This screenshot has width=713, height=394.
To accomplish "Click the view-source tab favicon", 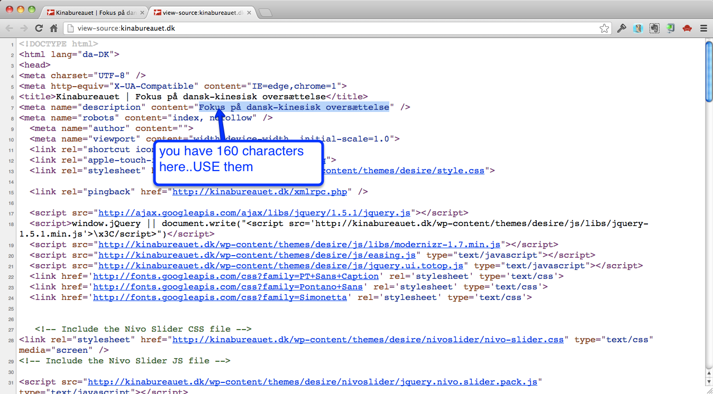I will point(158,12).
